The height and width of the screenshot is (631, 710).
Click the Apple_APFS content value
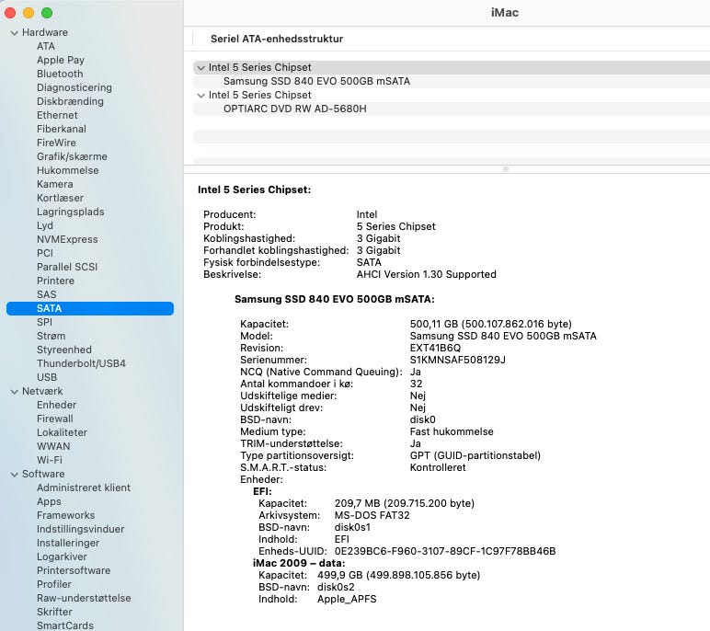(347, 600)
